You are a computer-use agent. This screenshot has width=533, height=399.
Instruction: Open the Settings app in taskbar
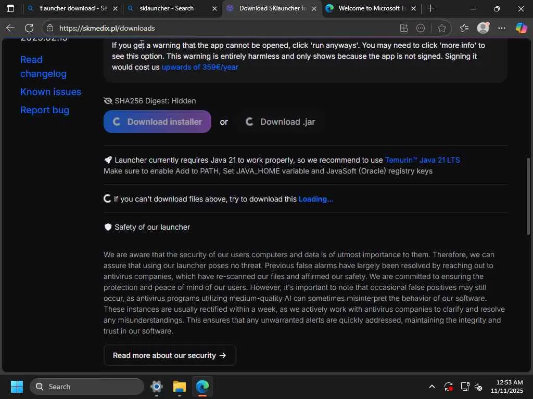pyautogui.click(x=156, y=387)
